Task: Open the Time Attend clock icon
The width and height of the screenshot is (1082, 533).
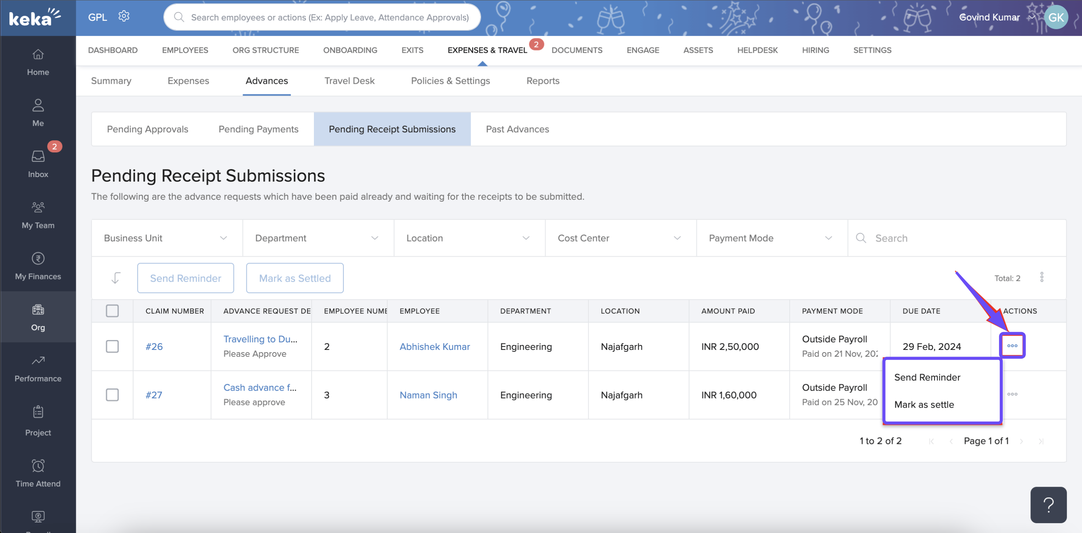Action: coord(38,466)
